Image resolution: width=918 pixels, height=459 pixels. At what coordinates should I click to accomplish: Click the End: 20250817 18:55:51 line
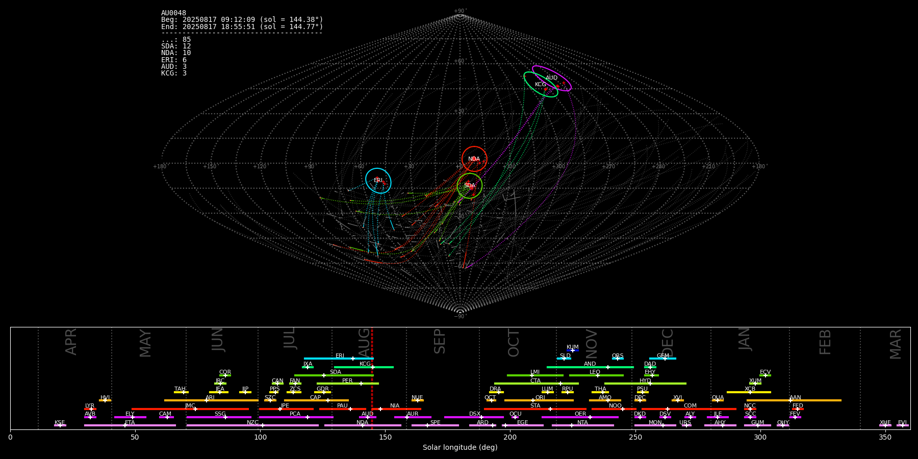pos(242,27)
